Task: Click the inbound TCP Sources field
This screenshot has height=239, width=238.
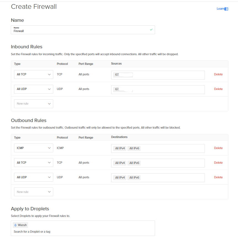Action: (168, 75)
